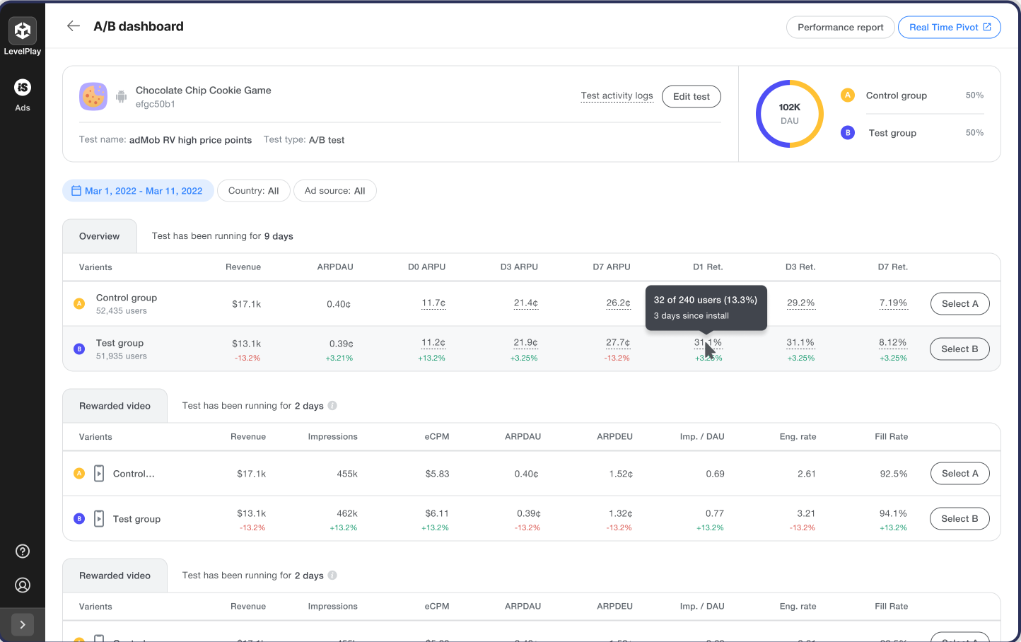Click Select B in the Overview table
This screenshot has height=642, width=1021.
pos(959,349)
